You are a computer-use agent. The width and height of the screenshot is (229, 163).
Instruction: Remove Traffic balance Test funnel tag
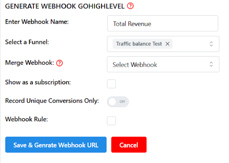[167, 44]
